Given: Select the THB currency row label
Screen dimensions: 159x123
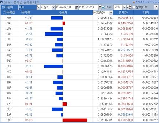Looking at the screenshot, I should (9, 77).
